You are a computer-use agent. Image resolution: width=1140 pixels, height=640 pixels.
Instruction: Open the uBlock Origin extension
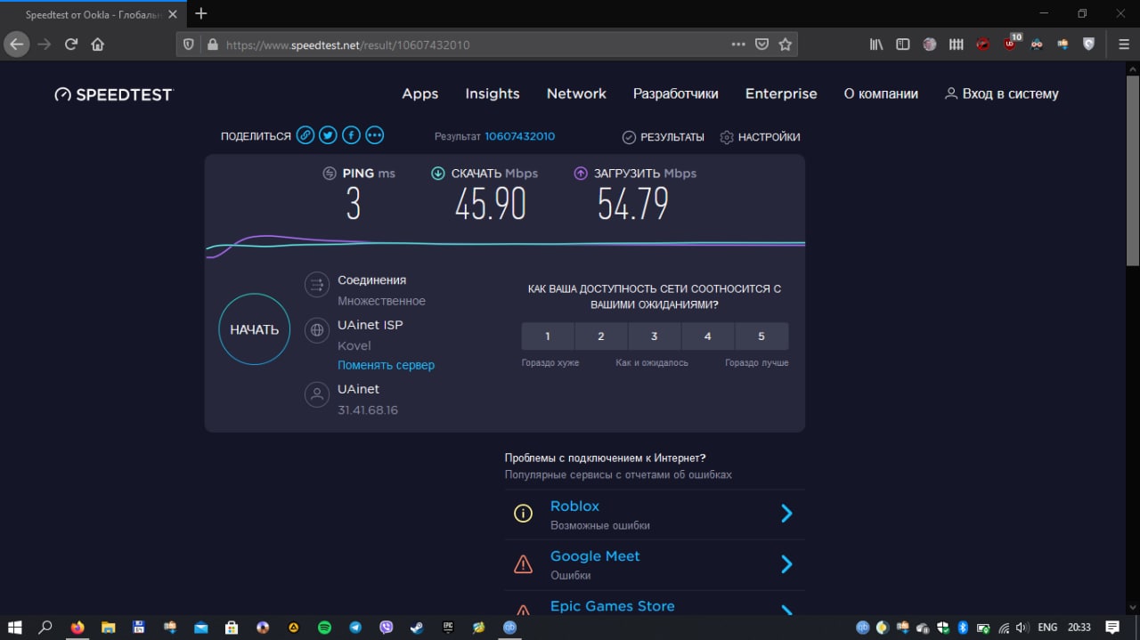(1011, 44)
